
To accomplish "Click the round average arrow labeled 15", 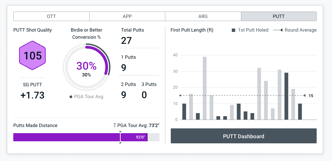I will tap(304, 96).
